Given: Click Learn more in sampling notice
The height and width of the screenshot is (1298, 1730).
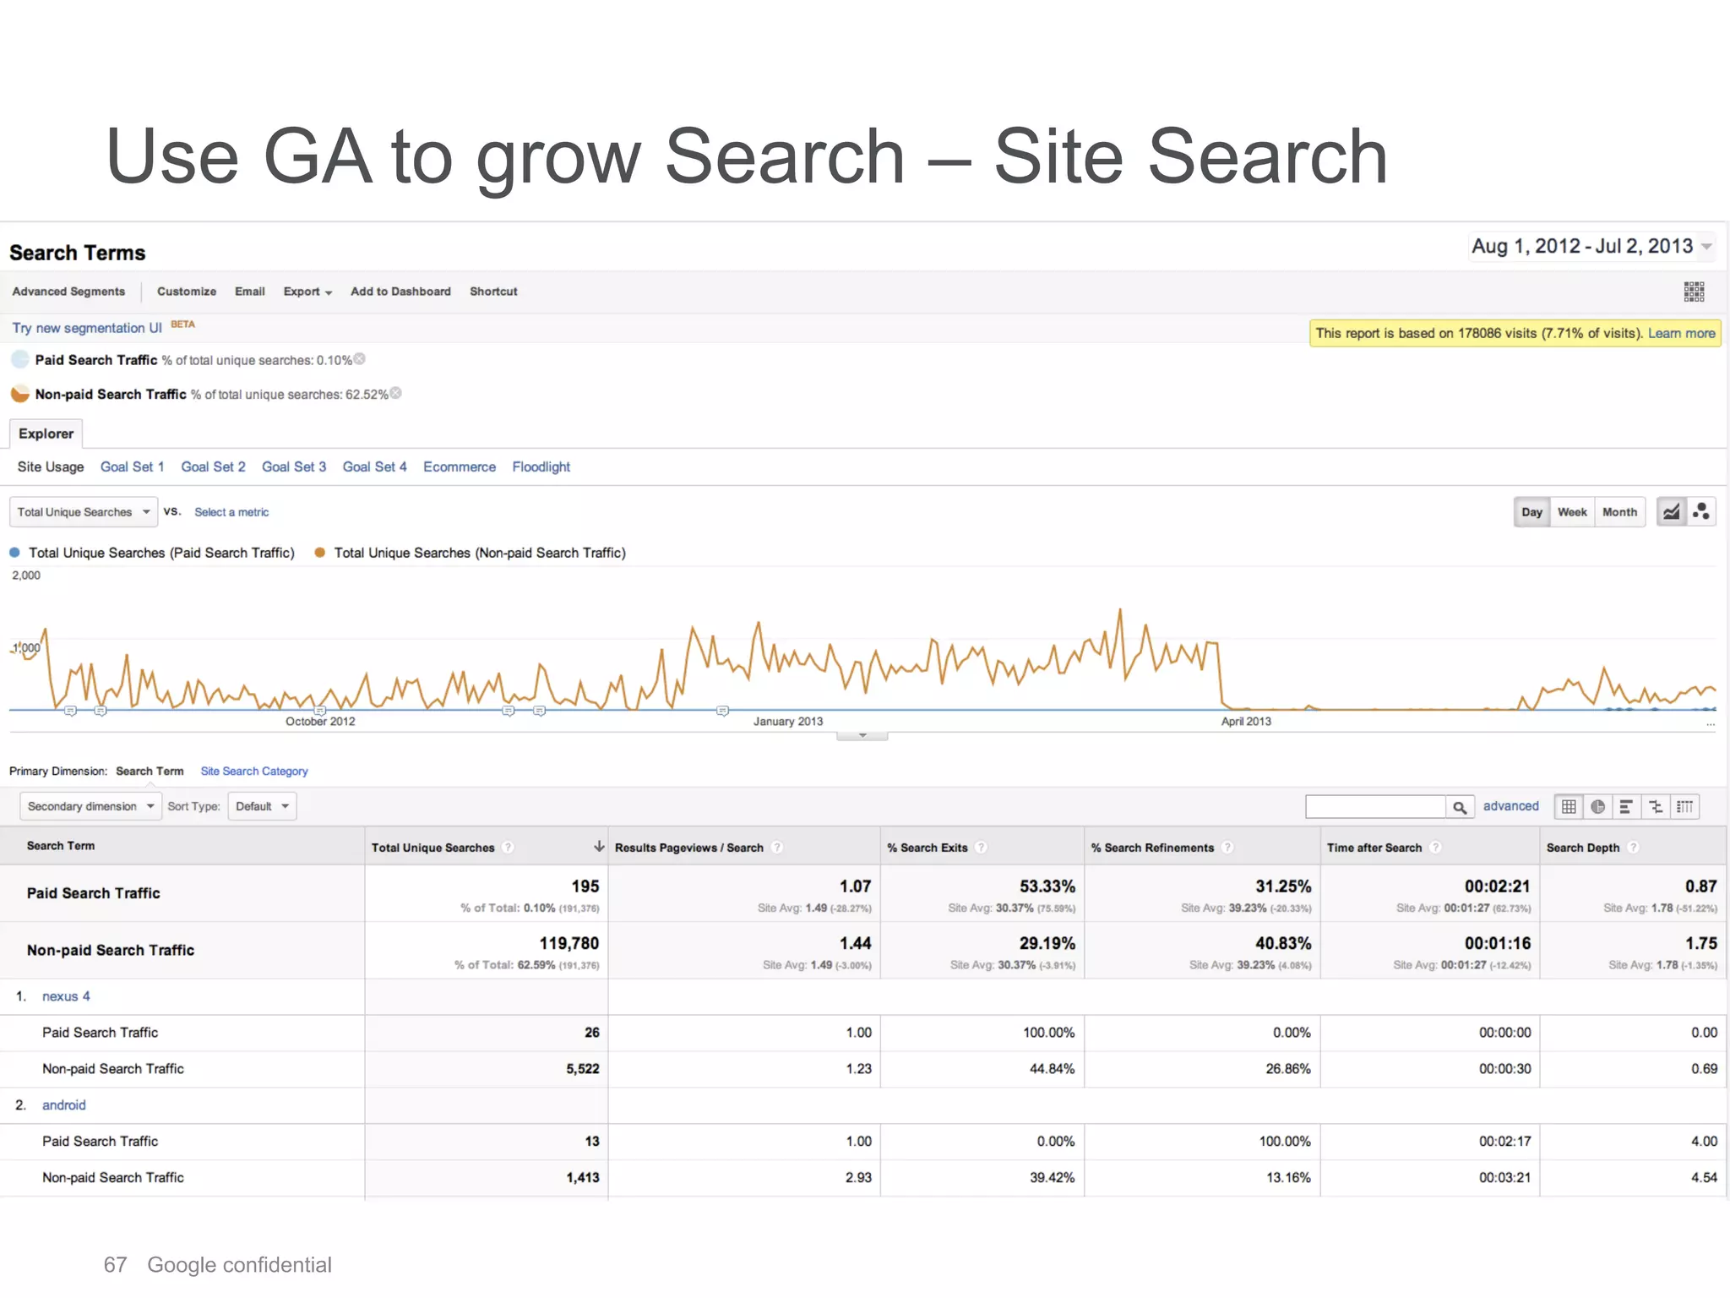Looking at the screenshot, I should click(1681, 333).
